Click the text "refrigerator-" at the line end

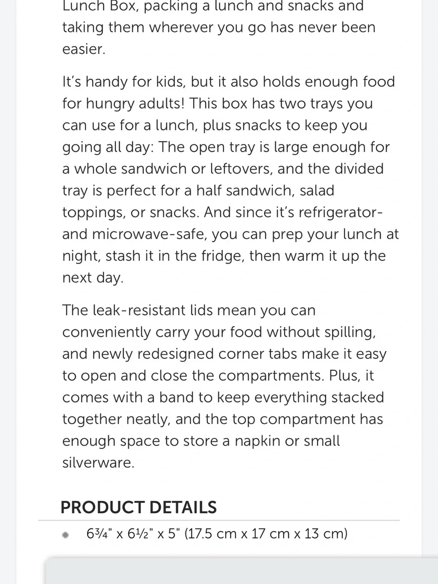(340, 212)
